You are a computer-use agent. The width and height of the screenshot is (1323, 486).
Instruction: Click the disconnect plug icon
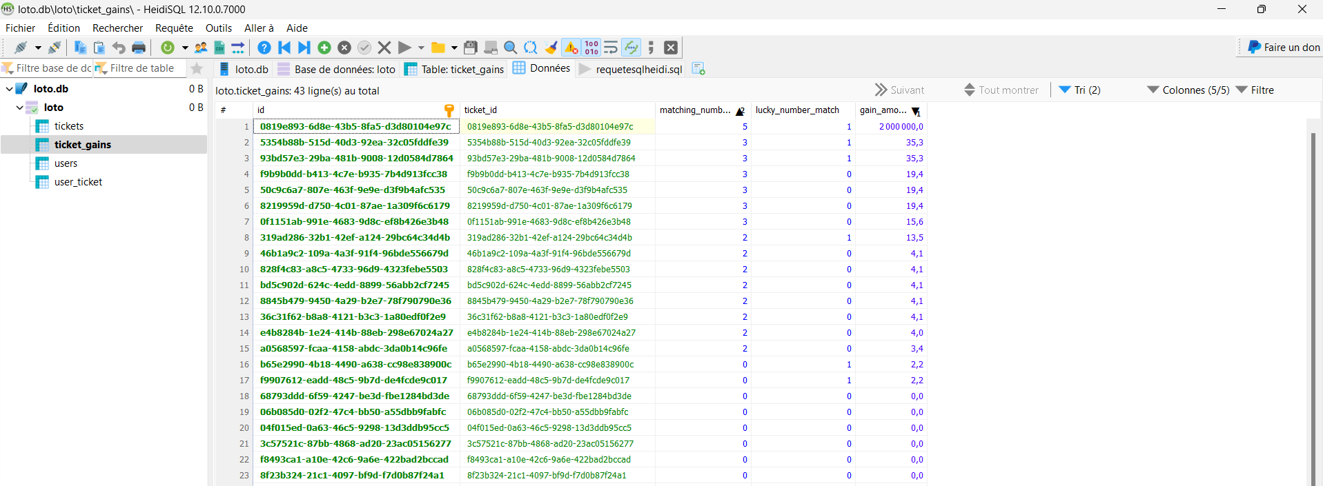55,48
